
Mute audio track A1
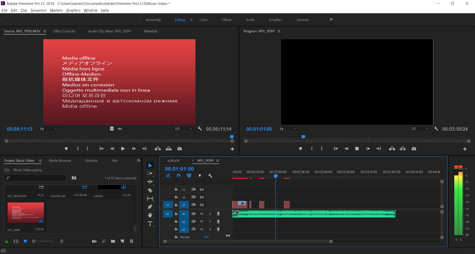[x=202, y=214]
